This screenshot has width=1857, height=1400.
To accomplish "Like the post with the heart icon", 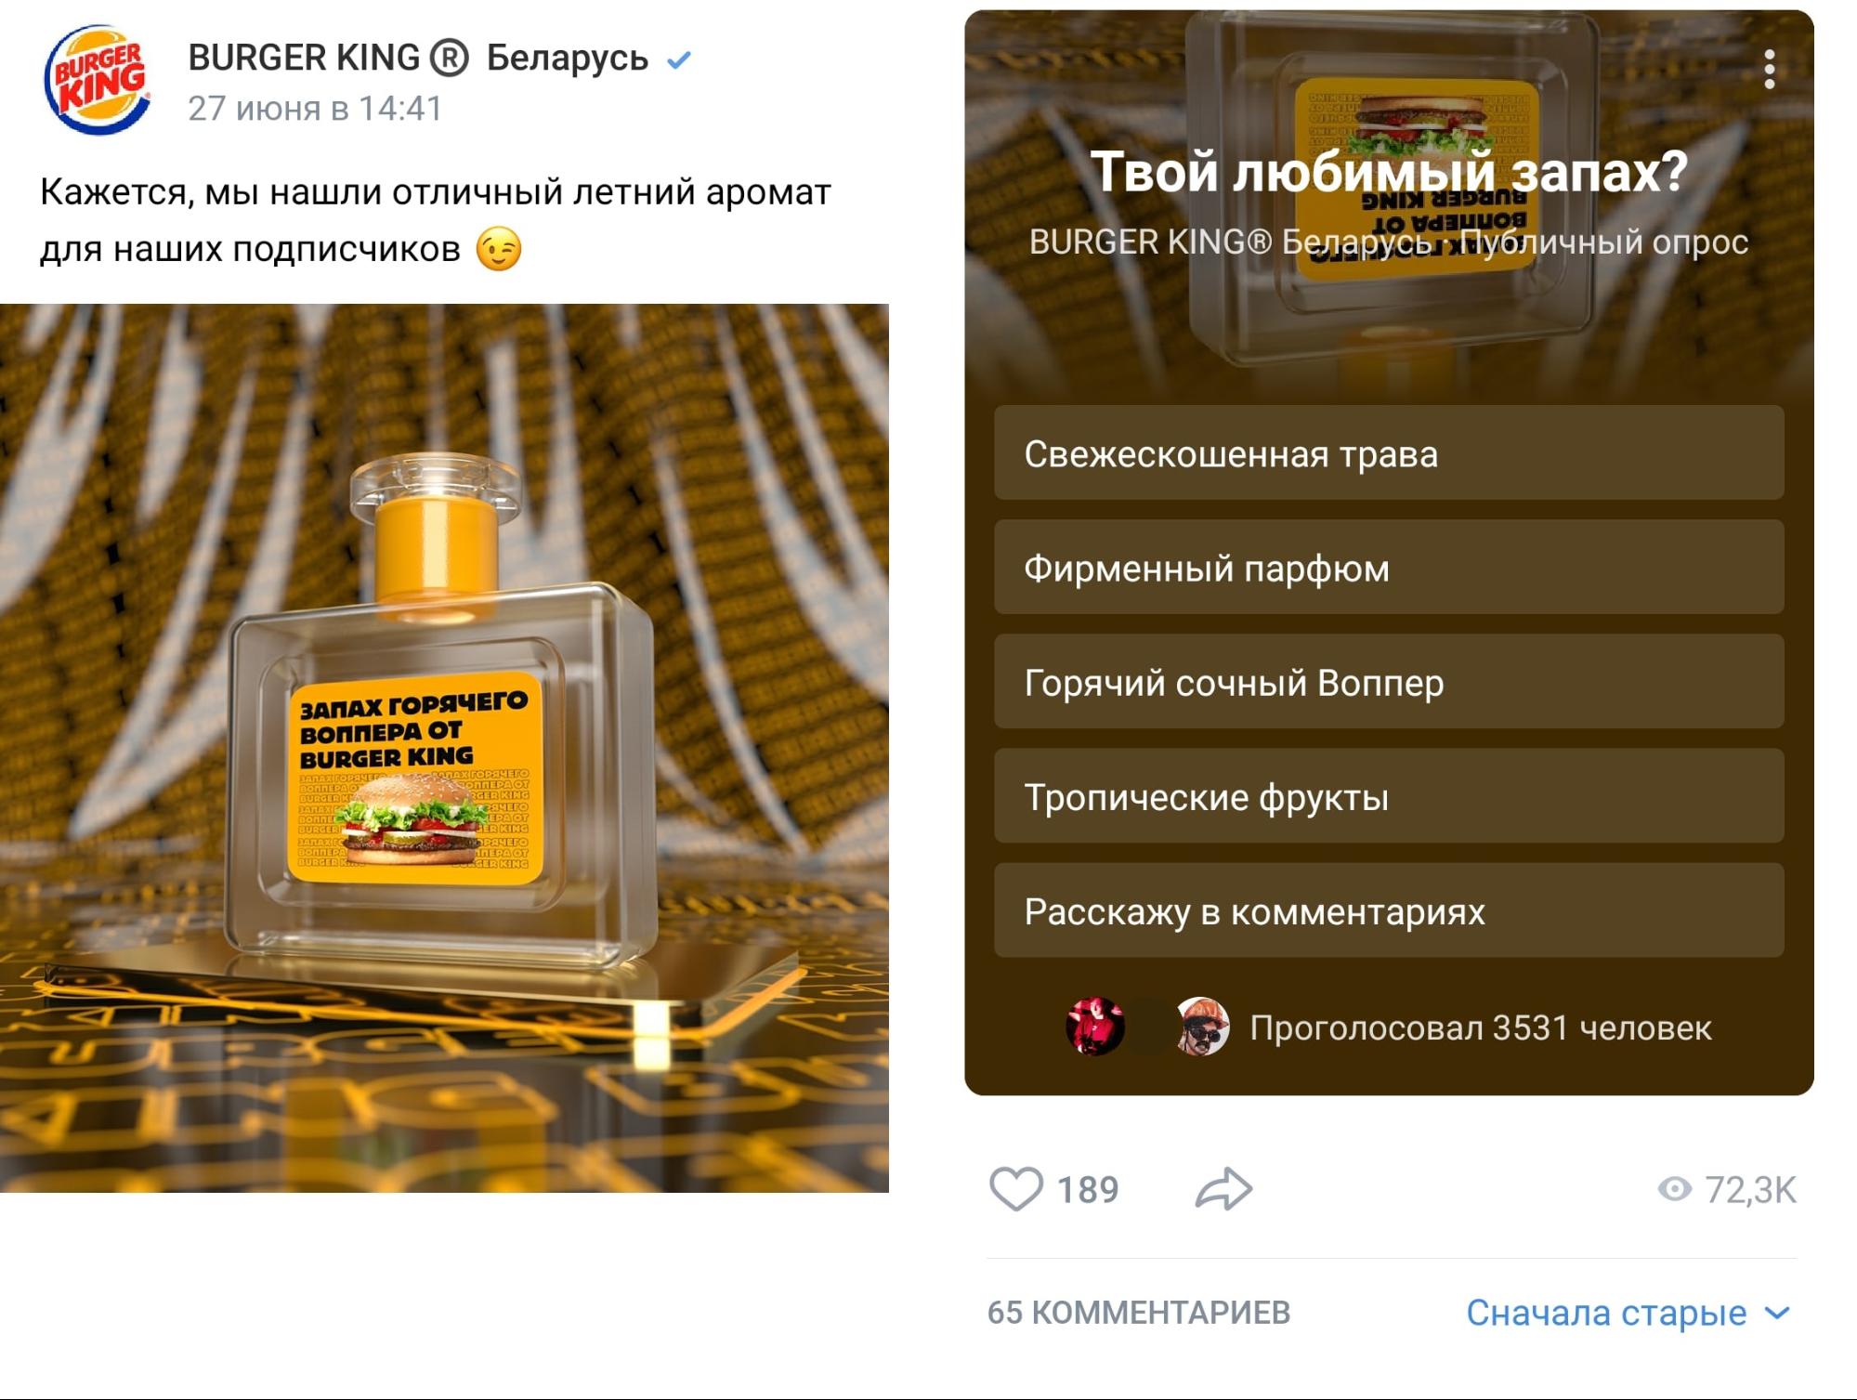I will pos(1015,1188).
